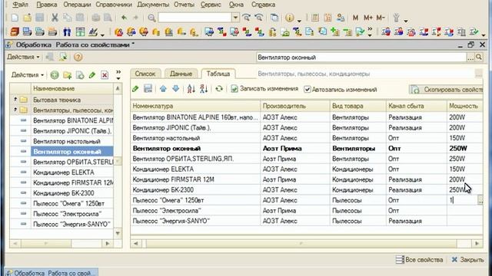492x276 pixels.
Task: Click the Закрыть button at the bottom
Action: coord(468,260)
